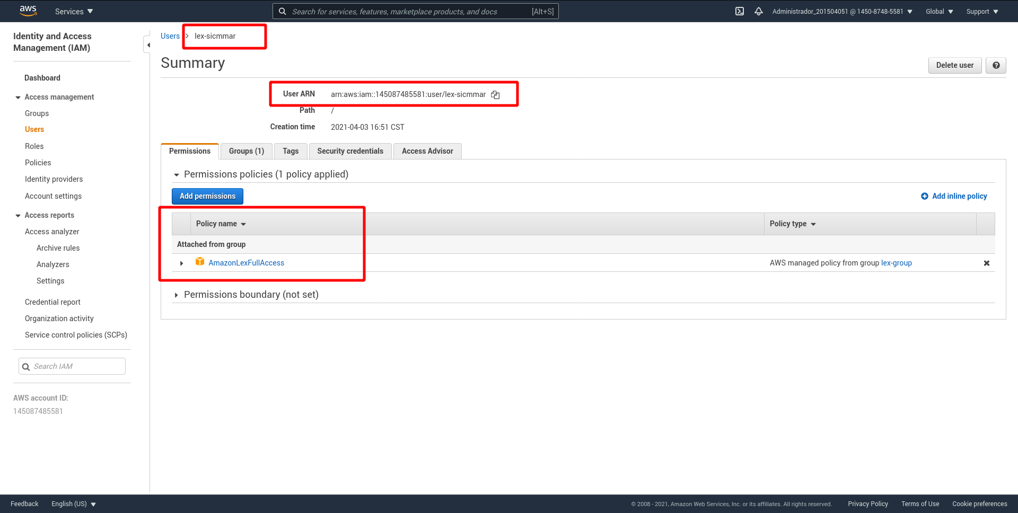Click the Users breadcrumb link
Screen dimensions: 1018x513
(170, 36)
